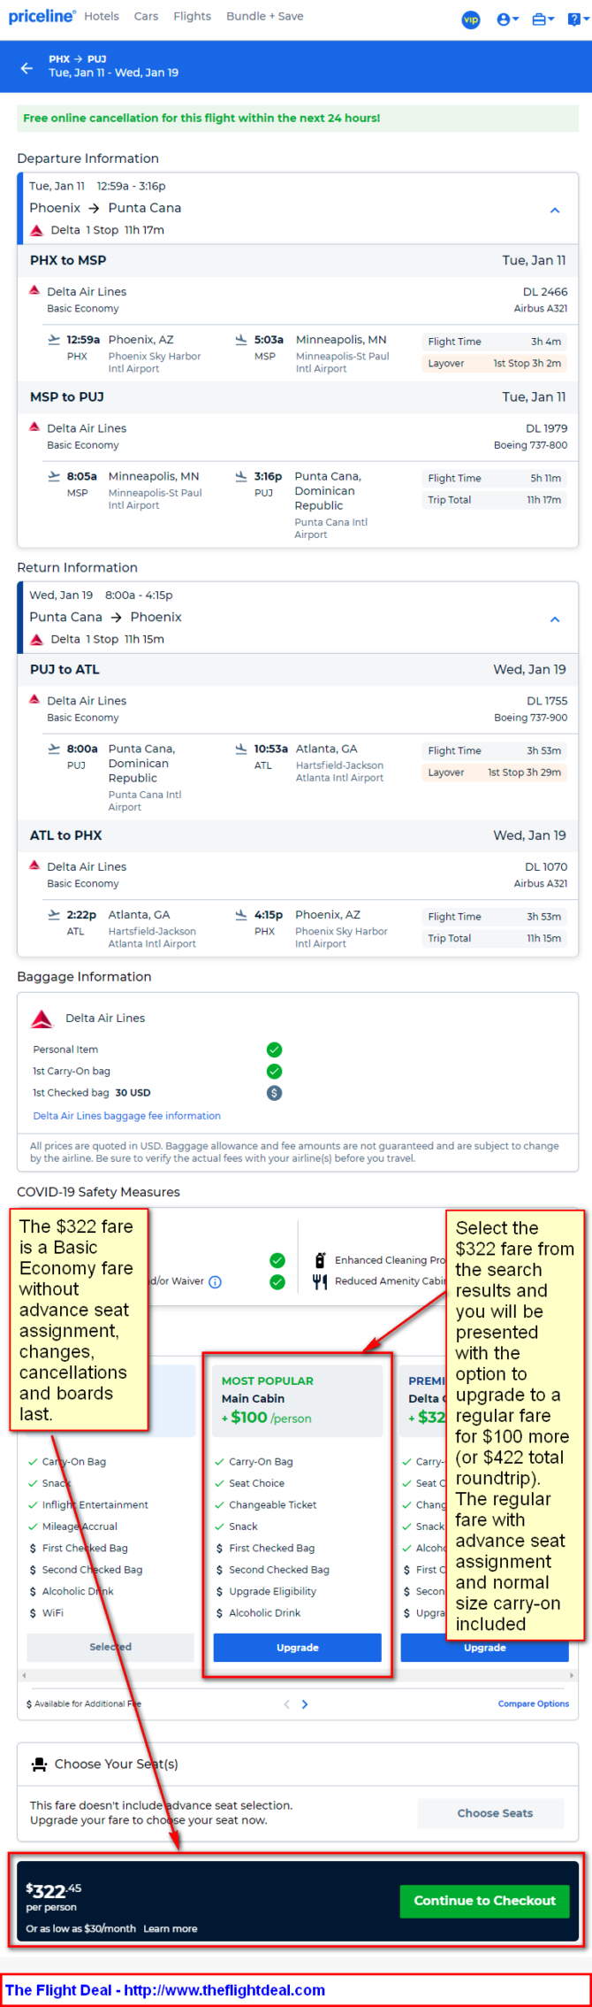This screenshot has width=592, height=2007.
Task: Open the help question mark icon
Action: pos(575,19)
